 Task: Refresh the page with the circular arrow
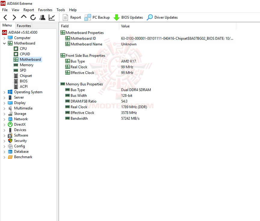(33, 17)
